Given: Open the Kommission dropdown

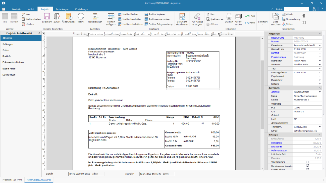Looking at the screenshot, I should point(320,45).
